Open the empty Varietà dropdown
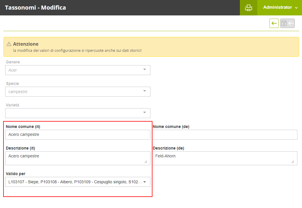This screenshot has width=302, height=208. [78, 113]
